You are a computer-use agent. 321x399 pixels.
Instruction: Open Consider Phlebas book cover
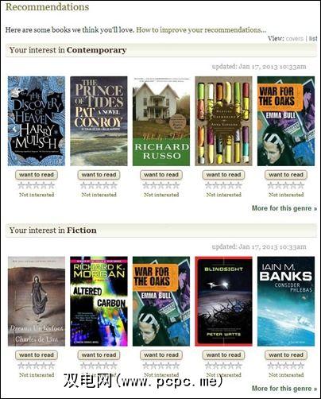pyautogui.click(x=286, y=301)
